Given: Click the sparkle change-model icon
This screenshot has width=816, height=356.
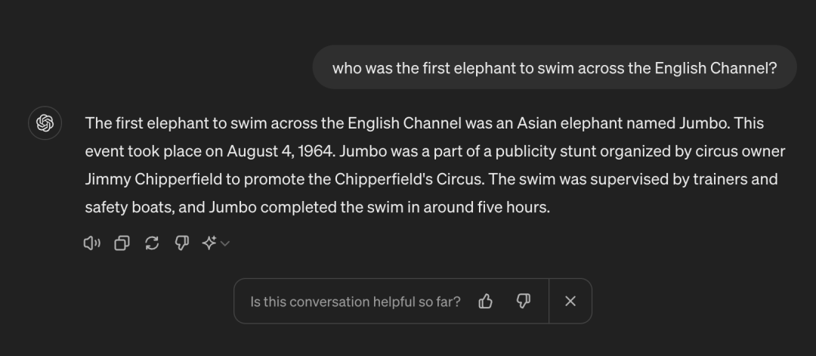Looking at the screenshot, I should pos(209,243).
